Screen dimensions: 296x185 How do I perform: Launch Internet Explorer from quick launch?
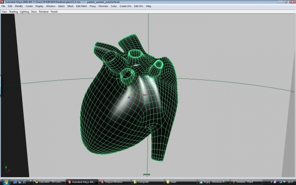click(24, 182)
